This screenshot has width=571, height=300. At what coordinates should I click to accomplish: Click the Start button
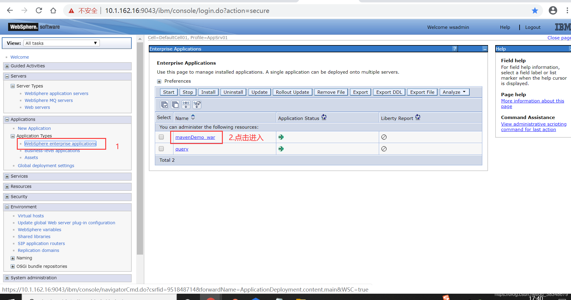coord(169,92)
